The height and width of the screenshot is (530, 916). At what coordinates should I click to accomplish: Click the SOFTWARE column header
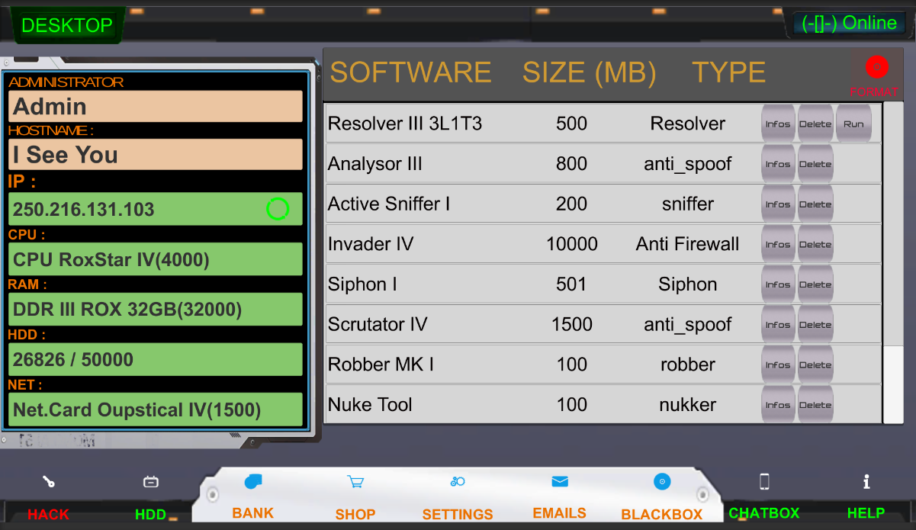click(x=410, y=72)
